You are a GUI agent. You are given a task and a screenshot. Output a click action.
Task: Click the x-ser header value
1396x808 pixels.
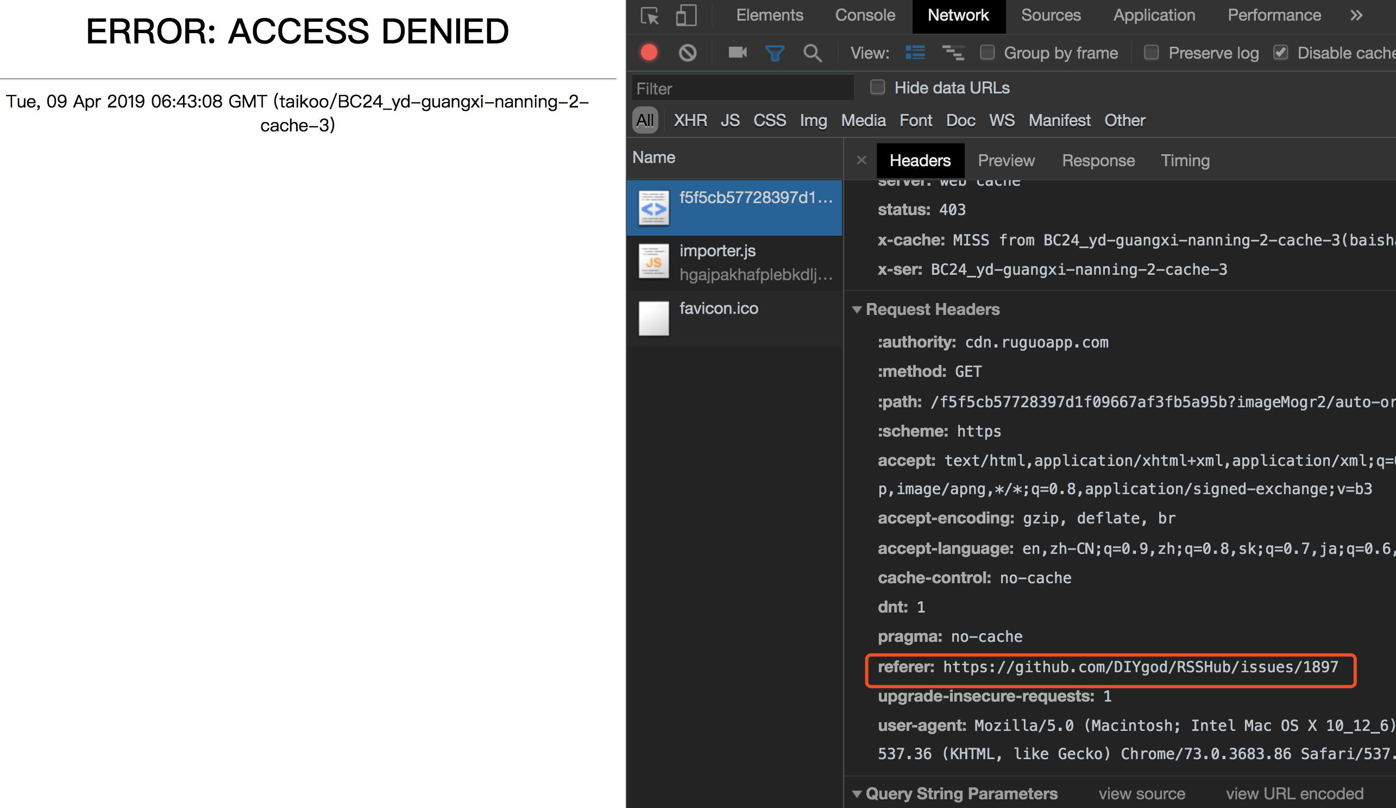1079,270
